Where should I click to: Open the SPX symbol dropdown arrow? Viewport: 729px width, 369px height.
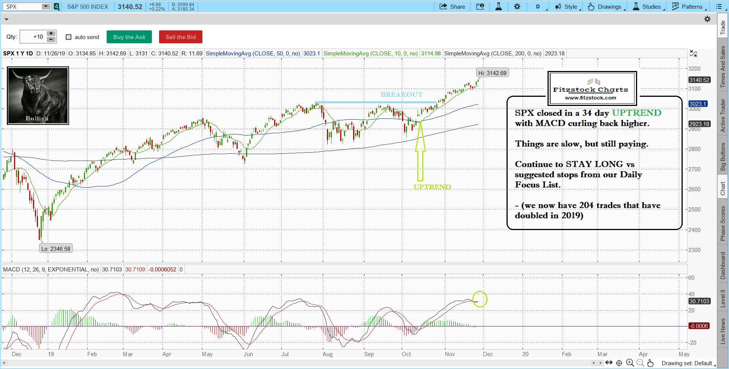46,6
